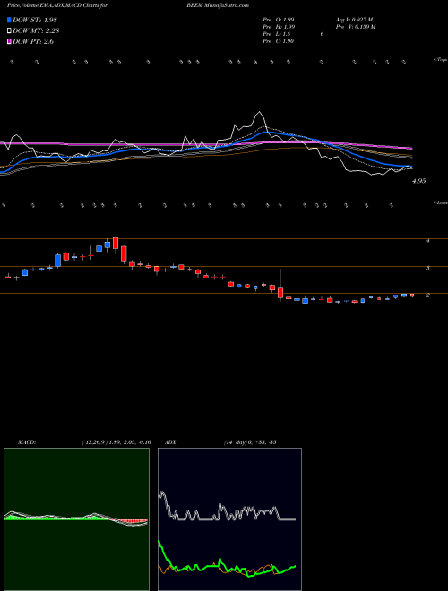Click the blue DOW ST legend swatch

pyautogui.click(x=10, y=20)
